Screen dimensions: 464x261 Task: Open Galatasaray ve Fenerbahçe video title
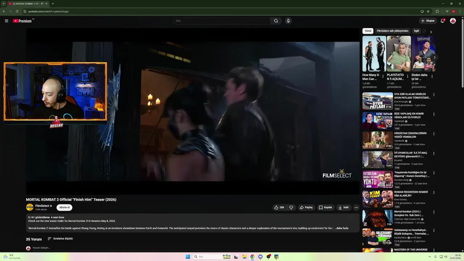pos(411,232)
